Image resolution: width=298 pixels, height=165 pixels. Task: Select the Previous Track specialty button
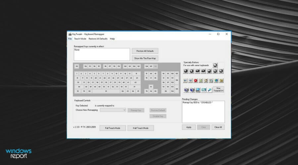(197, 71)
